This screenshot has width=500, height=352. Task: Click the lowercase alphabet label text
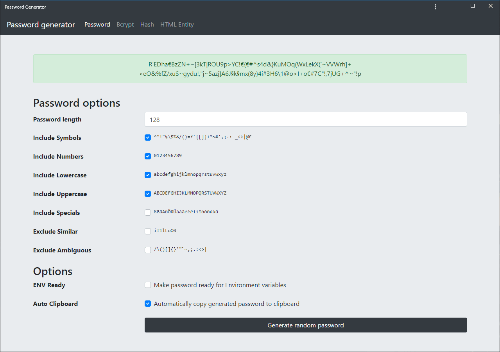point(190,174)
